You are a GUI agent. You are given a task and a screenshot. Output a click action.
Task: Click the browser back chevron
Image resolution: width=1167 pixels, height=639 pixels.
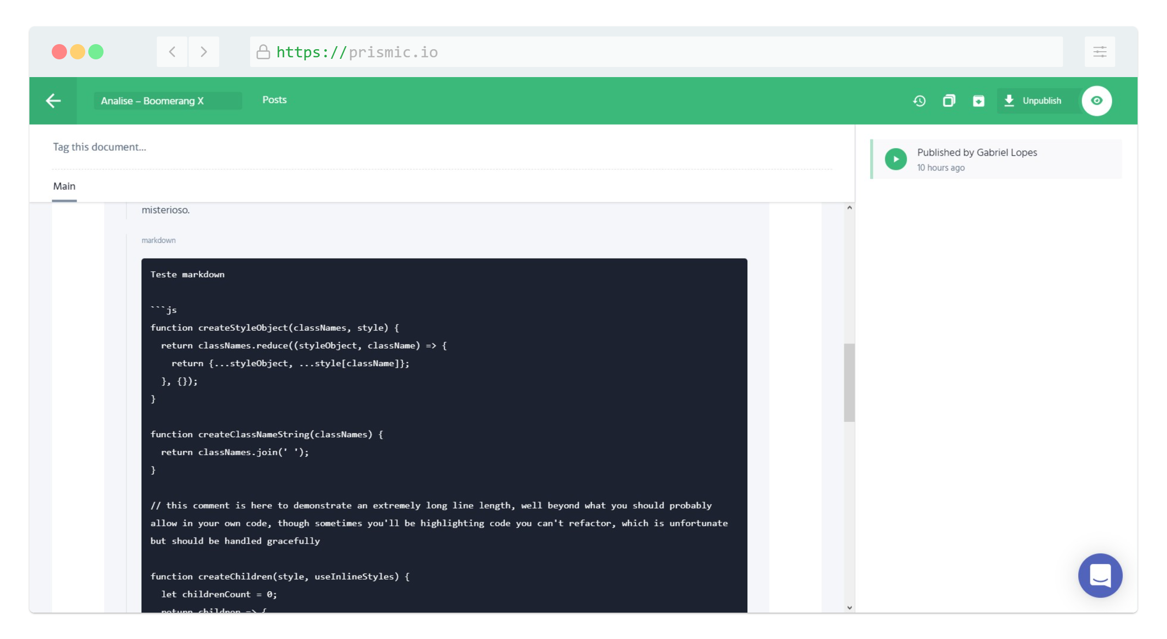click(173, 52)
